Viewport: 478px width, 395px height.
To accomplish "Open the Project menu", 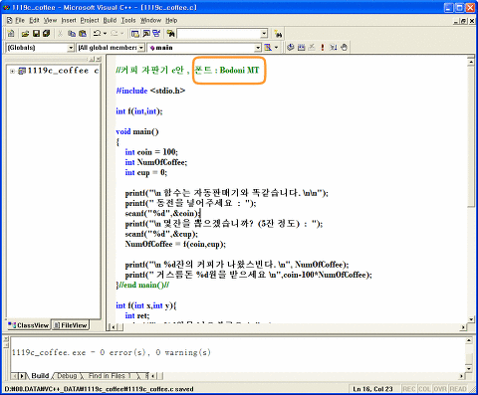I will click(90, 21).
